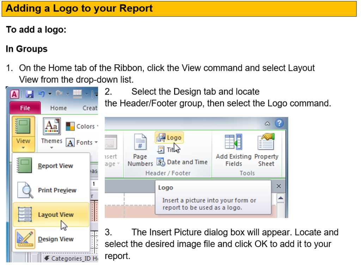Open the File tab
The height and width of the screenshot is (267, 361).
25,108
